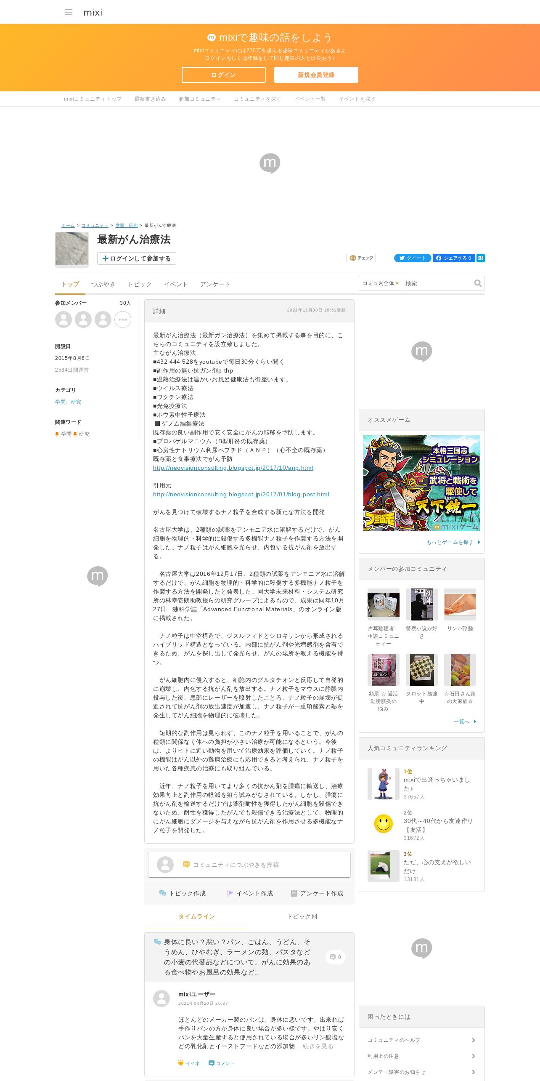Click mixiユーザー avatar in timeline post

pos(161,998)
